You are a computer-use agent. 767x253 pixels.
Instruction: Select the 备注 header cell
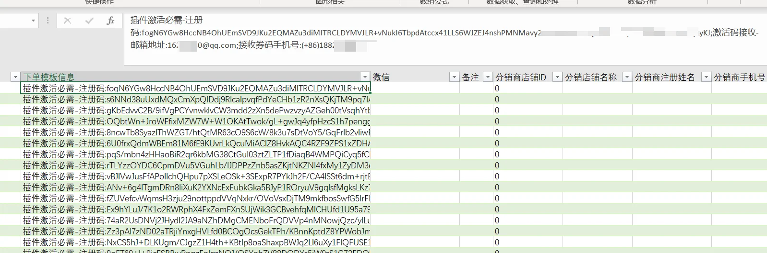pos(477,77)
